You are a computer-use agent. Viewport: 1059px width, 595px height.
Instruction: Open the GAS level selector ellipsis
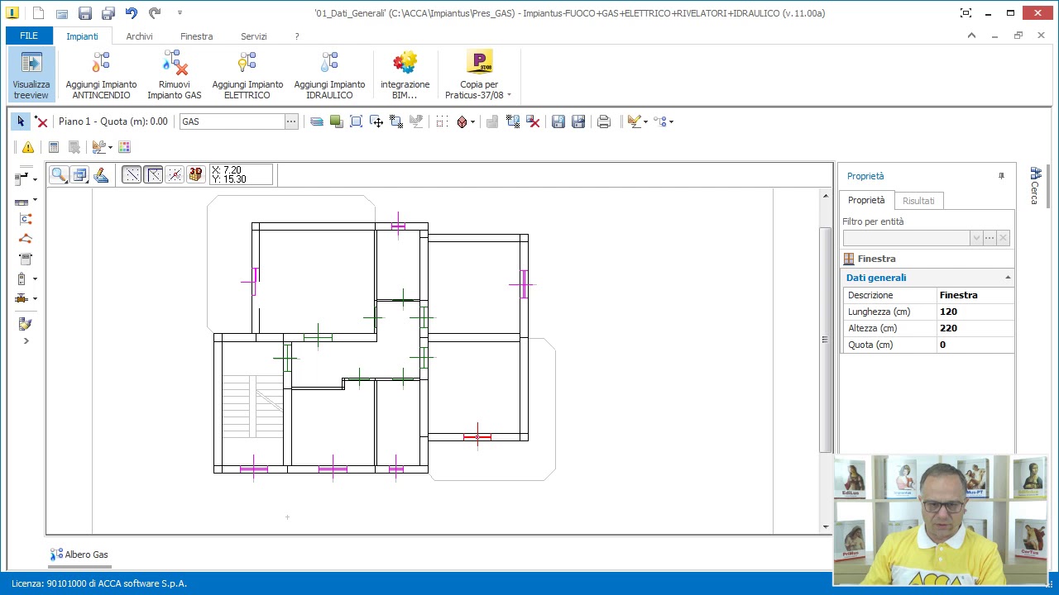pyautogui.click(x=291, y=121)
